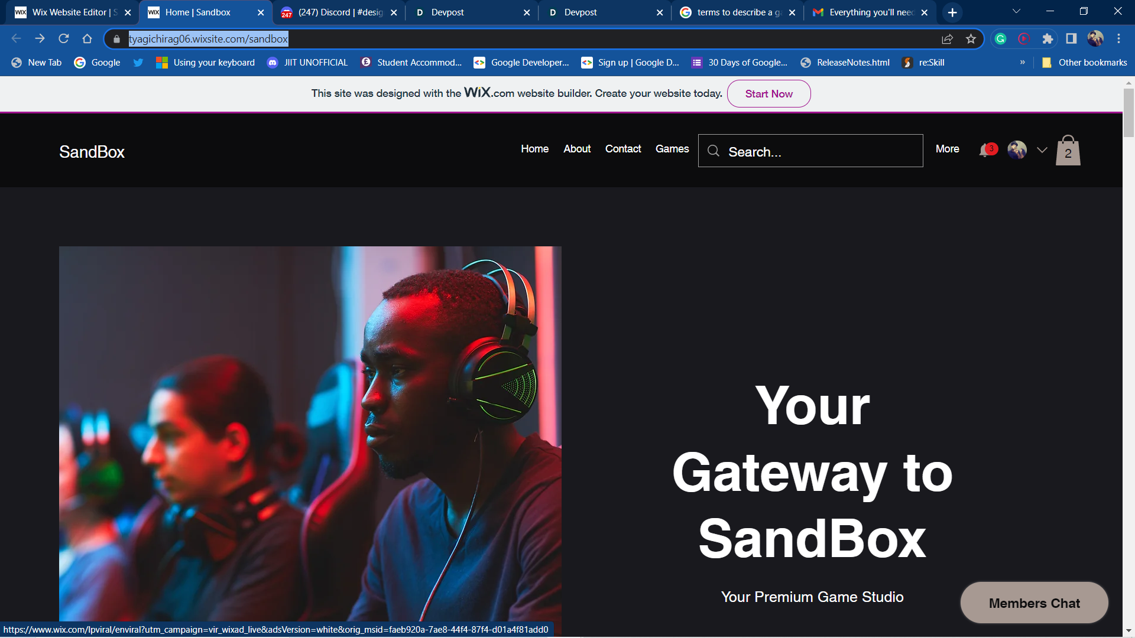Expand the member account dropdown chevron

[1042, 150]
